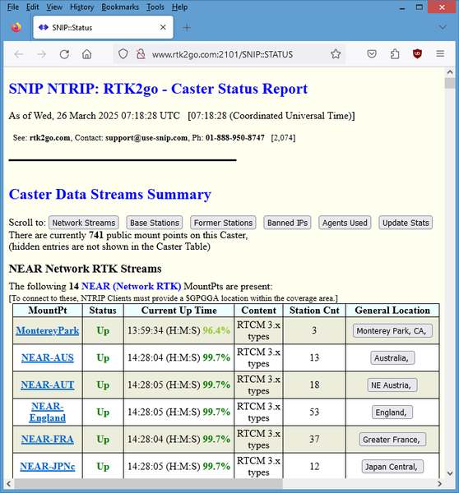This screenshot has height=493, width=459.
Task: Click the NE Austria, location button
Action: 392,385
